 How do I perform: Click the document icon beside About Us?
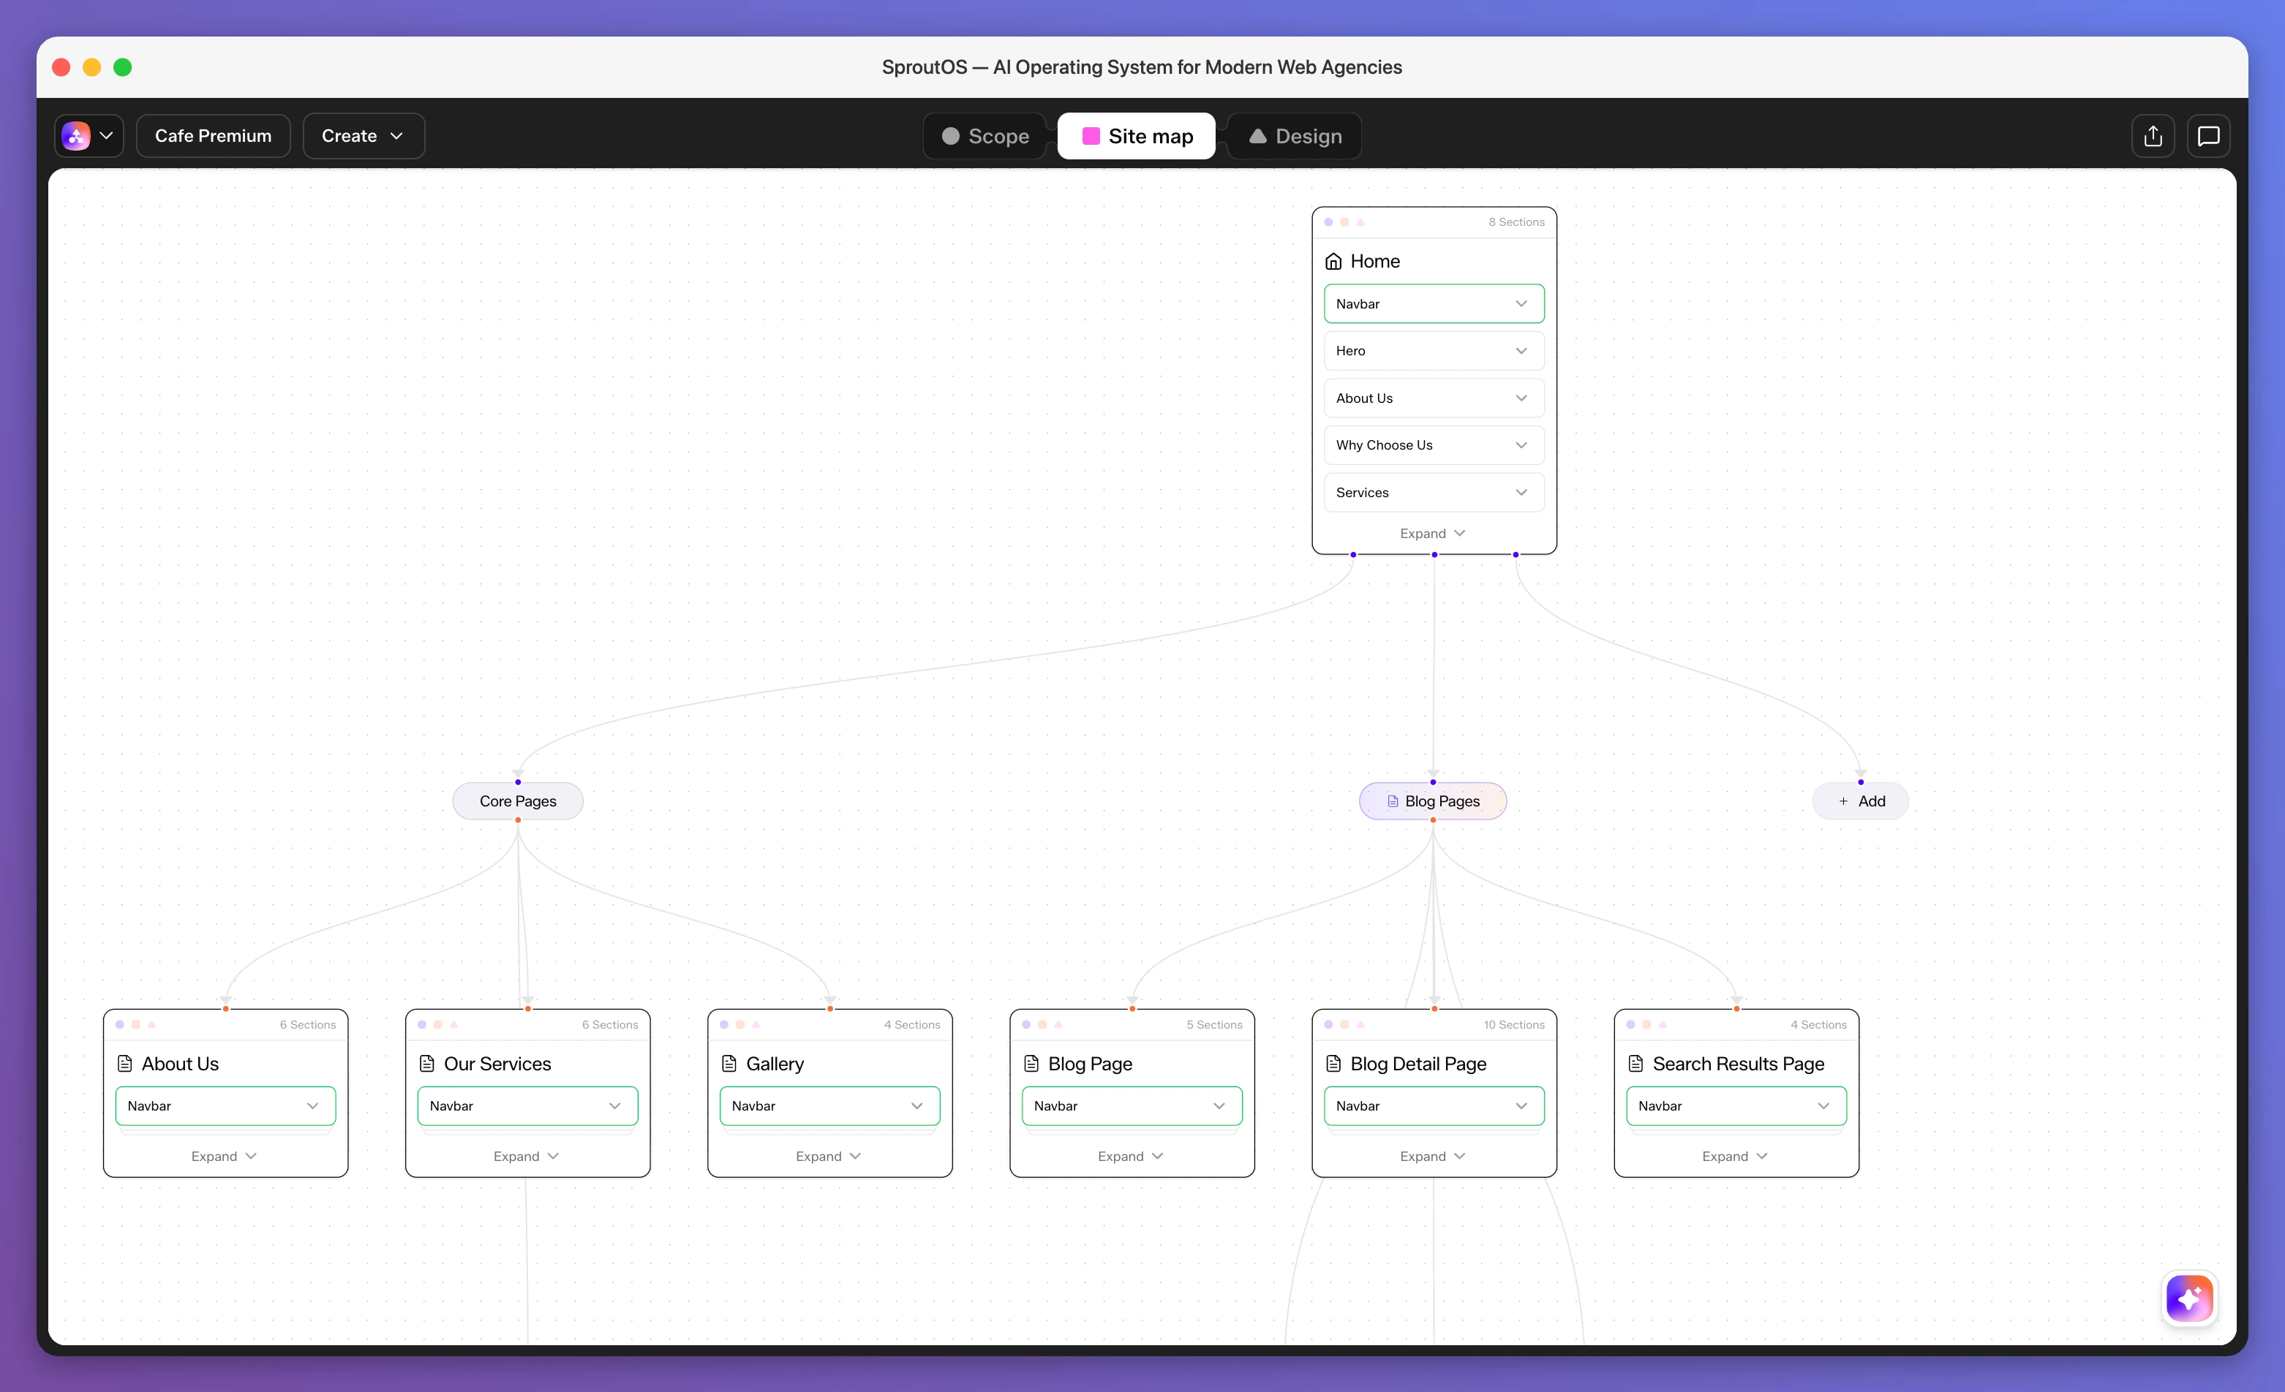pyautogui.click(x=125, y=1064)
